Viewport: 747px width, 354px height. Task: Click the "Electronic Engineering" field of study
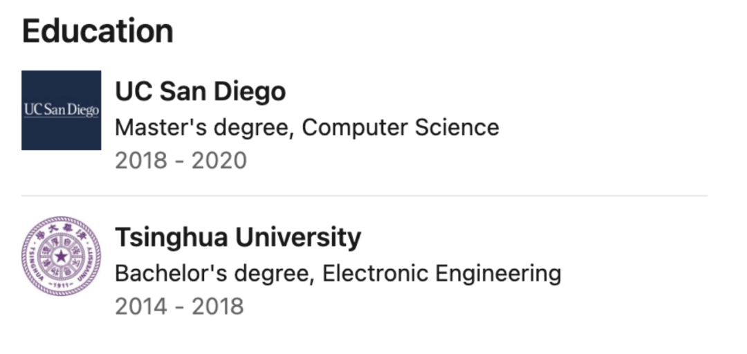pyautogui.click(x=441, y=274)
